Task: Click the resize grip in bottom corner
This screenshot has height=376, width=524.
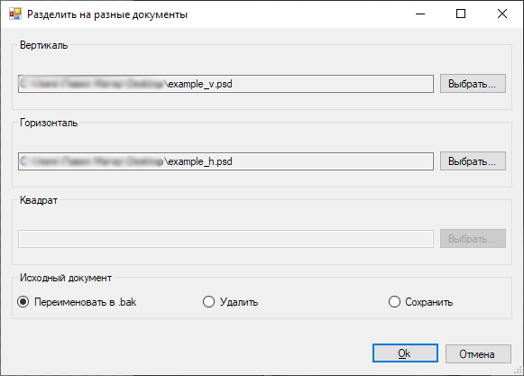Action: tap(519, 370)
